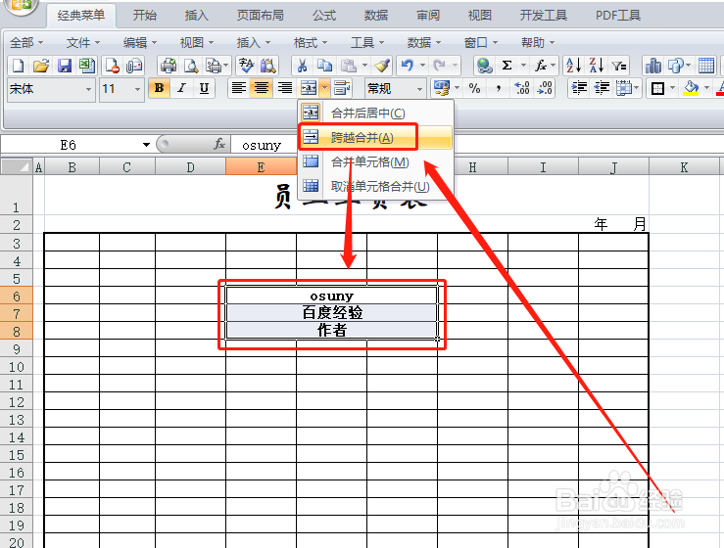The width and height of the screenshot is (724, 548).
Task: Choose 合并后居中(C) from merge menu
Action: [375, 113]
